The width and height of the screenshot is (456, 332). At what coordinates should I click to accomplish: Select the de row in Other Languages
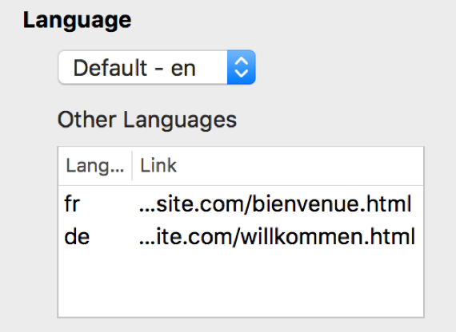click(x=241, y=237)
